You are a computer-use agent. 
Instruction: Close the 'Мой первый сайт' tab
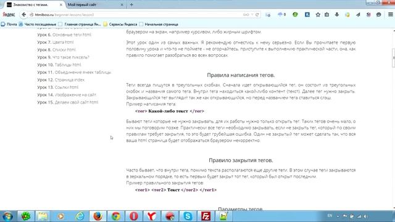point(122,4)
